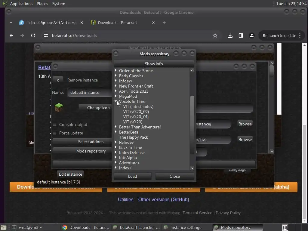Expand BetterBeta tree node
Viewport: 308px width, 231px height.
pyautogui.click(x=116, y=132)
